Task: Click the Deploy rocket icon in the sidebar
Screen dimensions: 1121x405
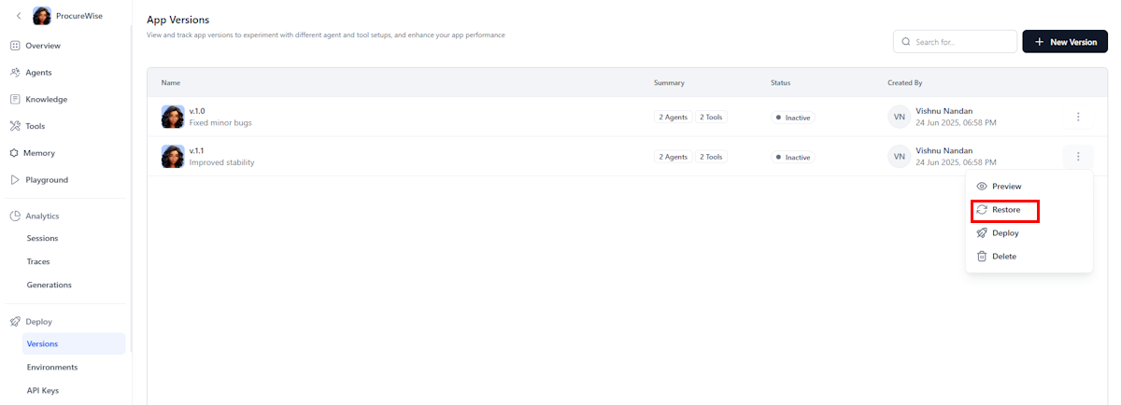Action: coord(15,321)
